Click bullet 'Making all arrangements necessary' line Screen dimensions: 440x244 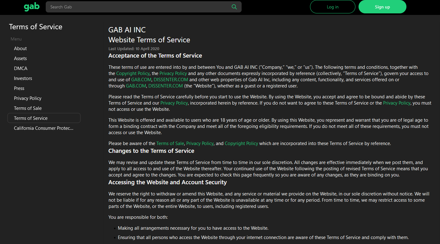coord(193,228)
